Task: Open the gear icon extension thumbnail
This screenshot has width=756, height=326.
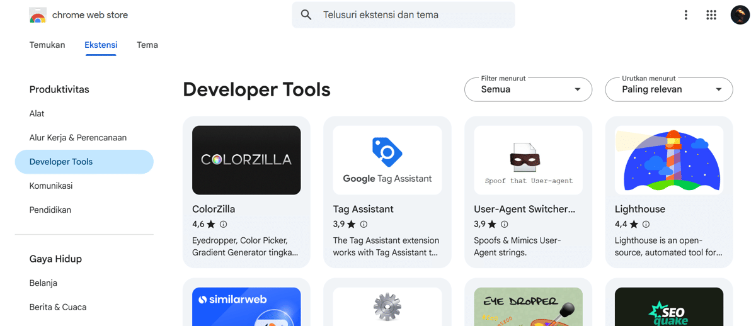Action: pos(387,307)
